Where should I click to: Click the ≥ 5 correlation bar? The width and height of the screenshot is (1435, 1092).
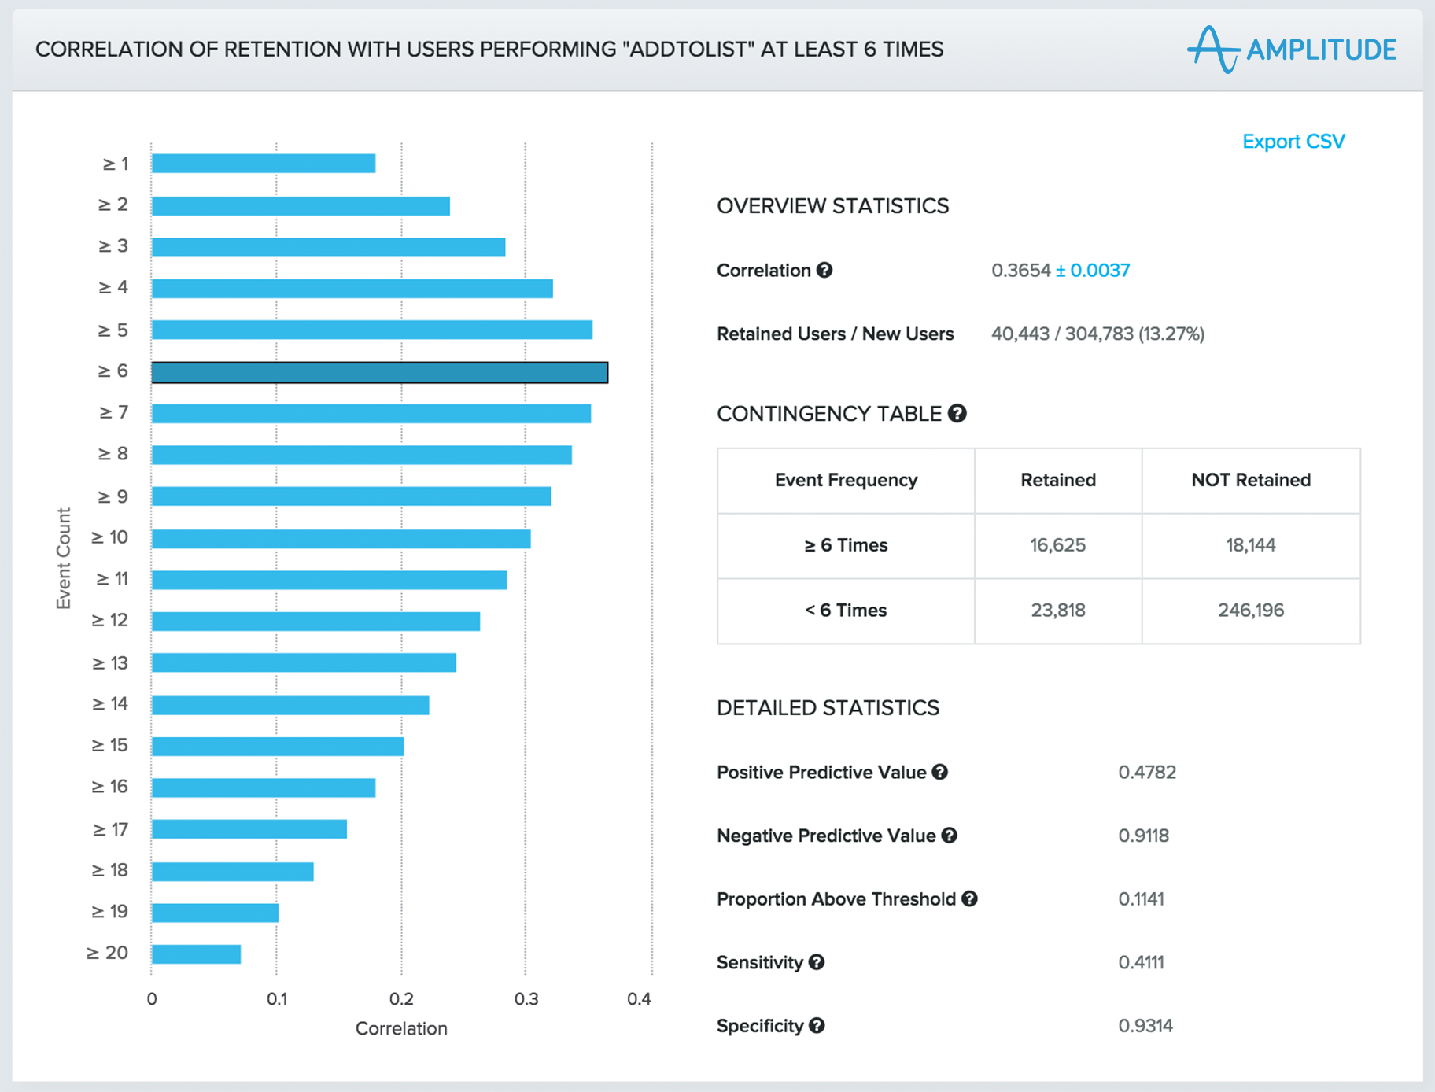tap(371, 330)
